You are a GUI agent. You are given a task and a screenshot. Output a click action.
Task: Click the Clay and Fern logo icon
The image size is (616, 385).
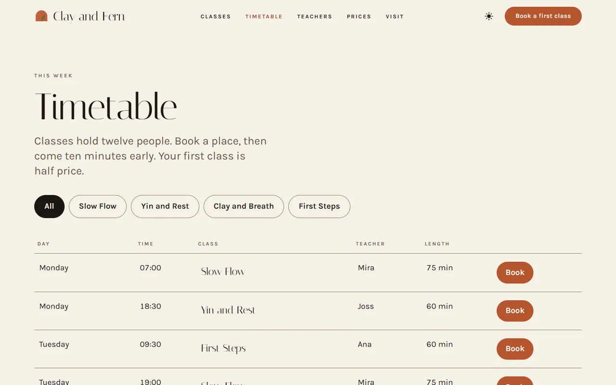(x=41, y=16)
